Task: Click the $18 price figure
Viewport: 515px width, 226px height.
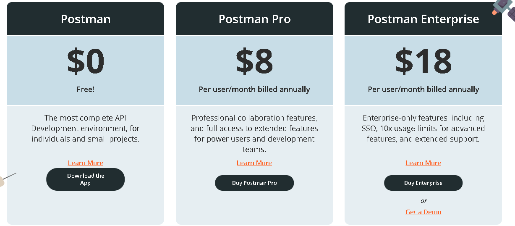Action: pos(423,61)
